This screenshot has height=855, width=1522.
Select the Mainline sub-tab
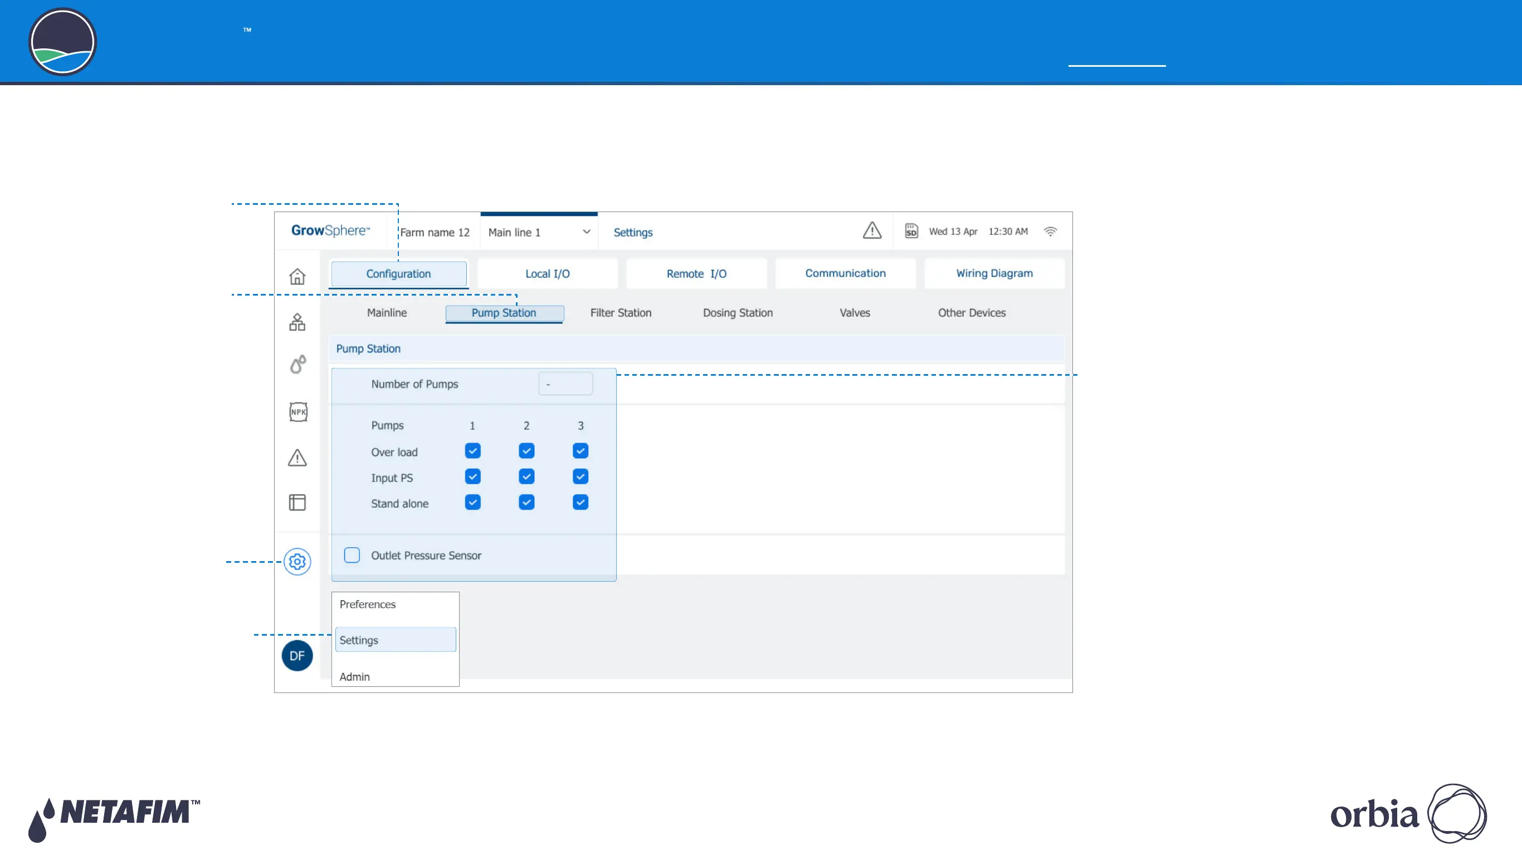coord(387,313)
